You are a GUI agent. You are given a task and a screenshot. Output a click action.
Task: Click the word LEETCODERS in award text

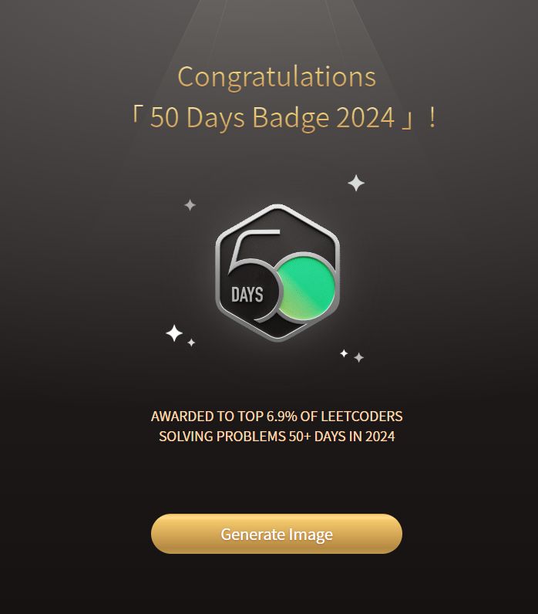click(361, 417)
